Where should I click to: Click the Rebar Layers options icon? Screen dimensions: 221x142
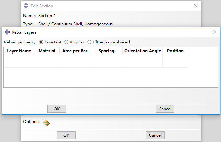(x=46, y=123)
